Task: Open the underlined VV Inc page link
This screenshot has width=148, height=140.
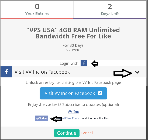Action: pos(73,112)
